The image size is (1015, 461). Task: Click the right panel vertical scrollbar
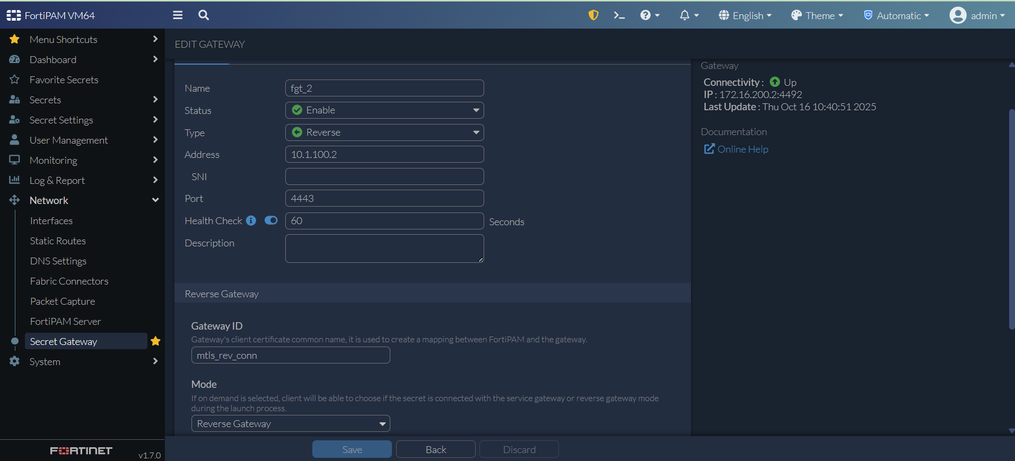(x=1011, y=219)
